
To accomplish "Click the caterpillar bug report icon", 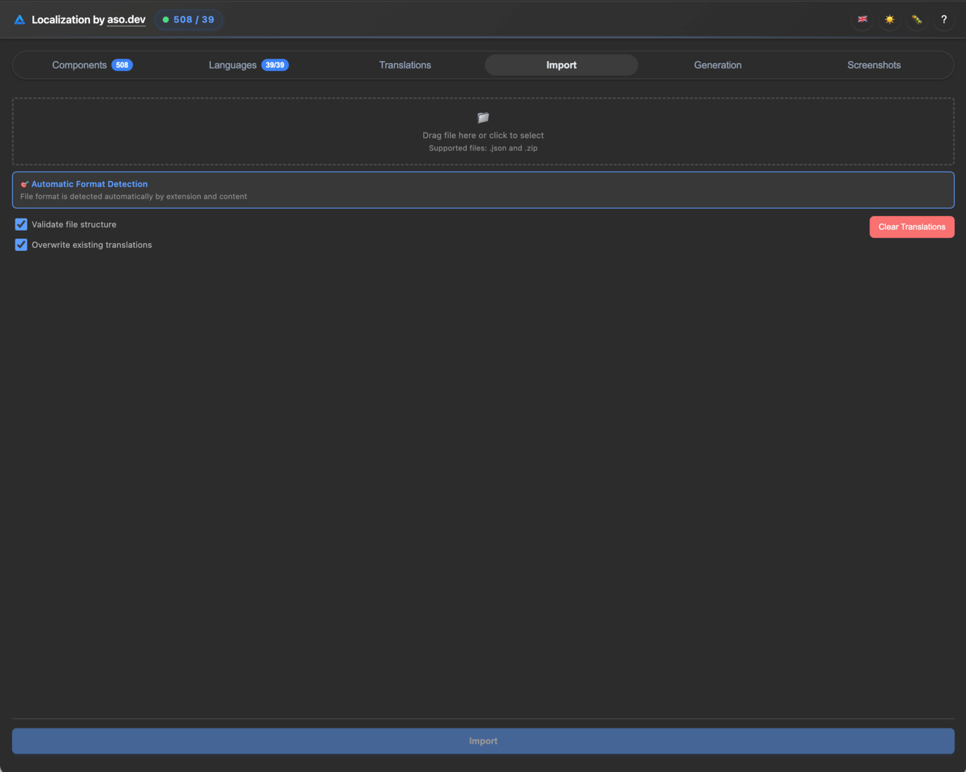I will tap(916, 19).
